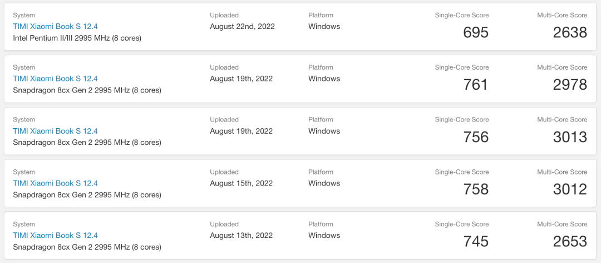This screenshot has height=263, width=601.
Task: Click the multi-core score 2653
Action: pos(570,241)
